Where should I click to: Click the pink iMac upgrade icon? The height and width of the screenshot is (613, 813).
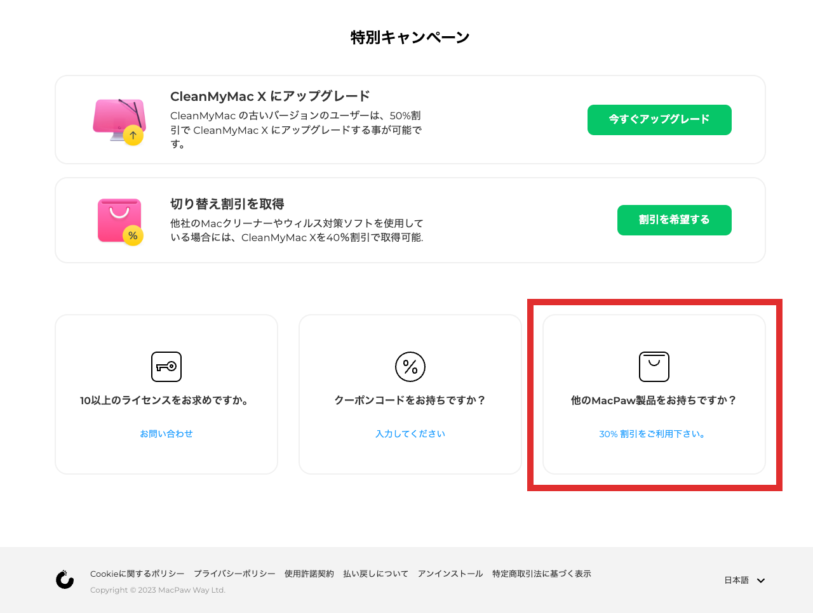coord(119,121)
